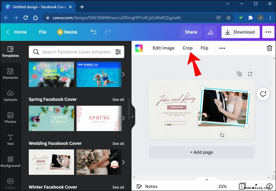Select the Flip option
The width and height of the screenshot is (276, 191).
[204, 48]
